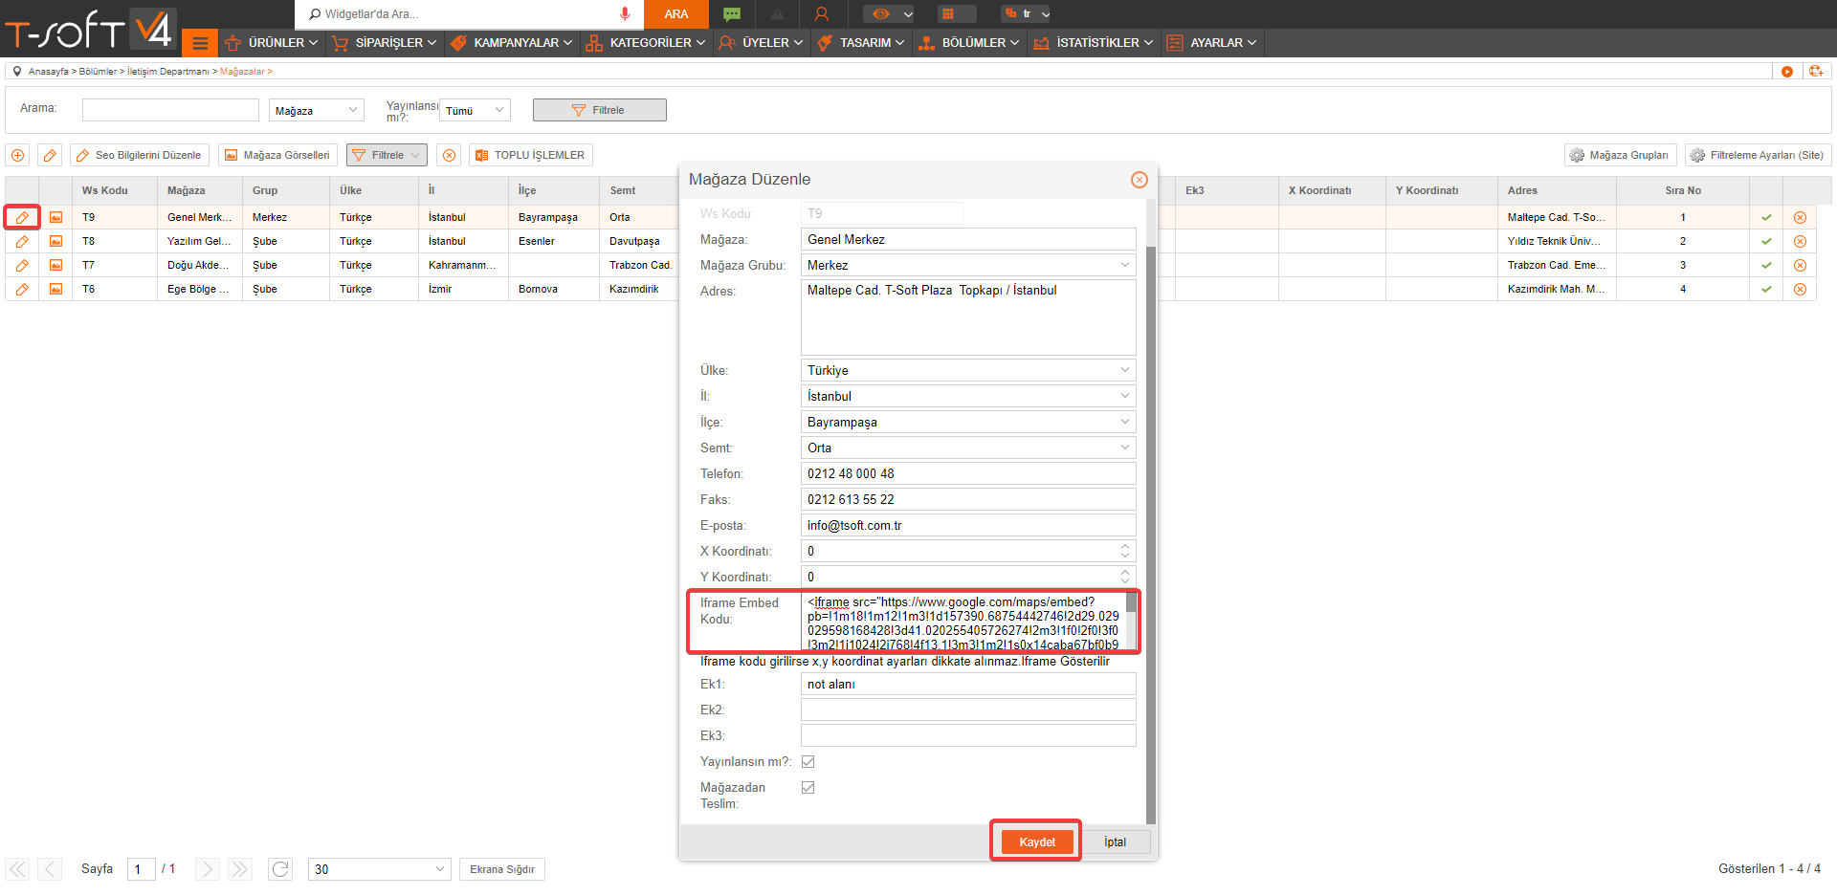Open the Mağaza Grubu dropdown
The image size is (1837, 896).
pyautogui.click(x=968, y=265)
